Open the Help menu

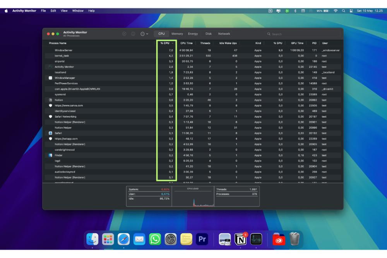[x=91, y=11]
